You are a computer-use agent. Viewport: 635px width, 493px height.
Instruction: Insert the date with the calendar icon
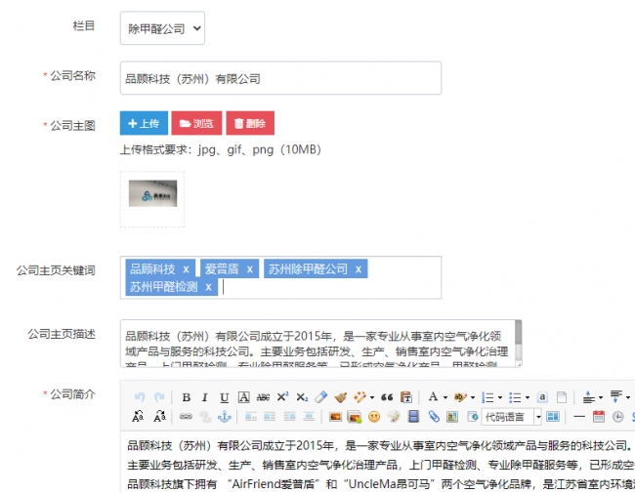599,417
